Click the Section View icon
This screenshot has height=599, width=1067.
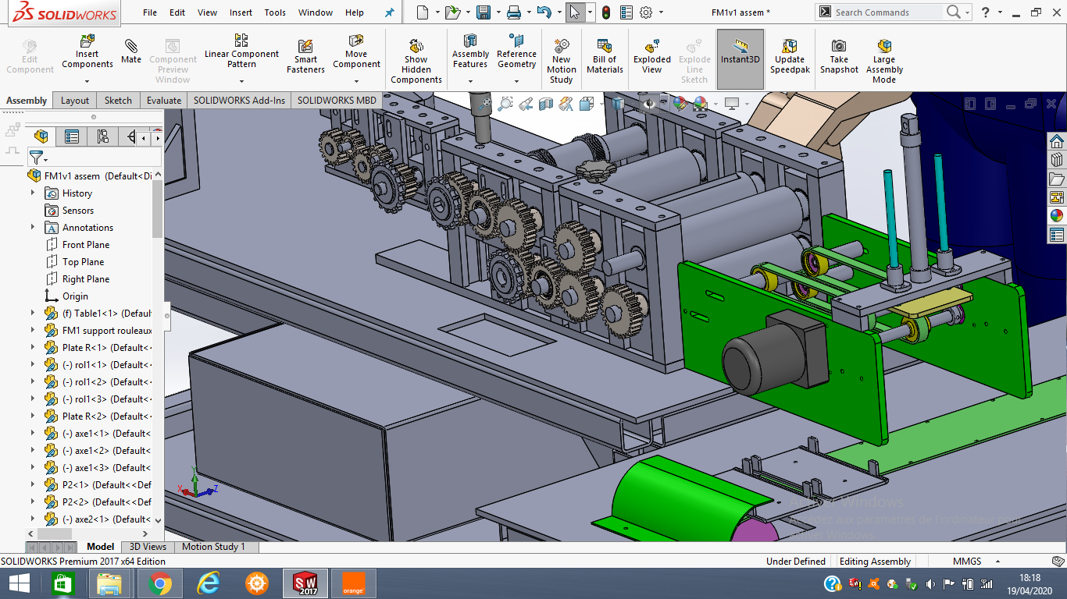(x=546, y=103)
